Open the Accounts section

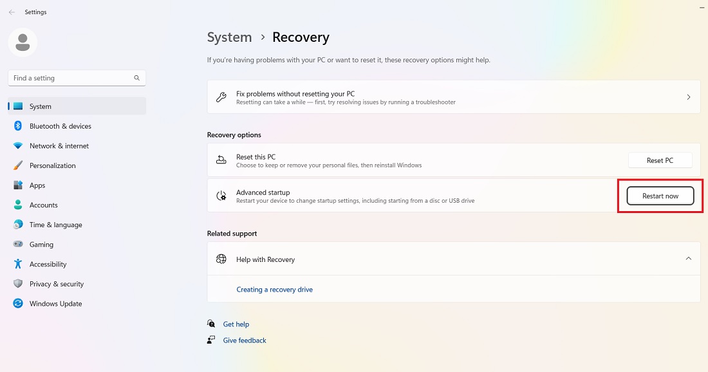[44, 205]
